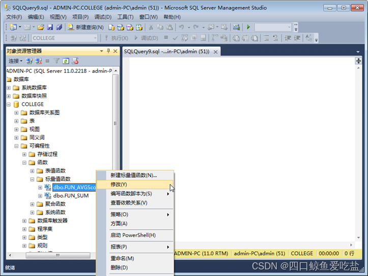Select the dbo.FUN_SUM function
Screen dimensions: 368x276
[71, 196]
